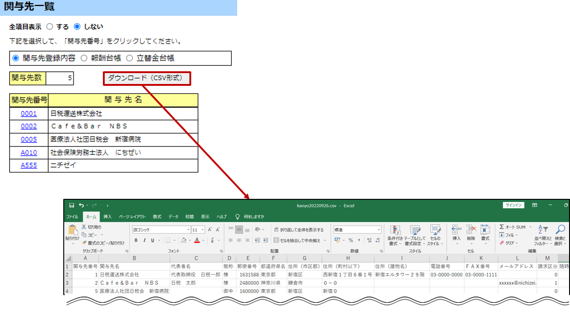The image size is (570, 316).
Task: Click the red font color swatch
Action: (197, 240)
